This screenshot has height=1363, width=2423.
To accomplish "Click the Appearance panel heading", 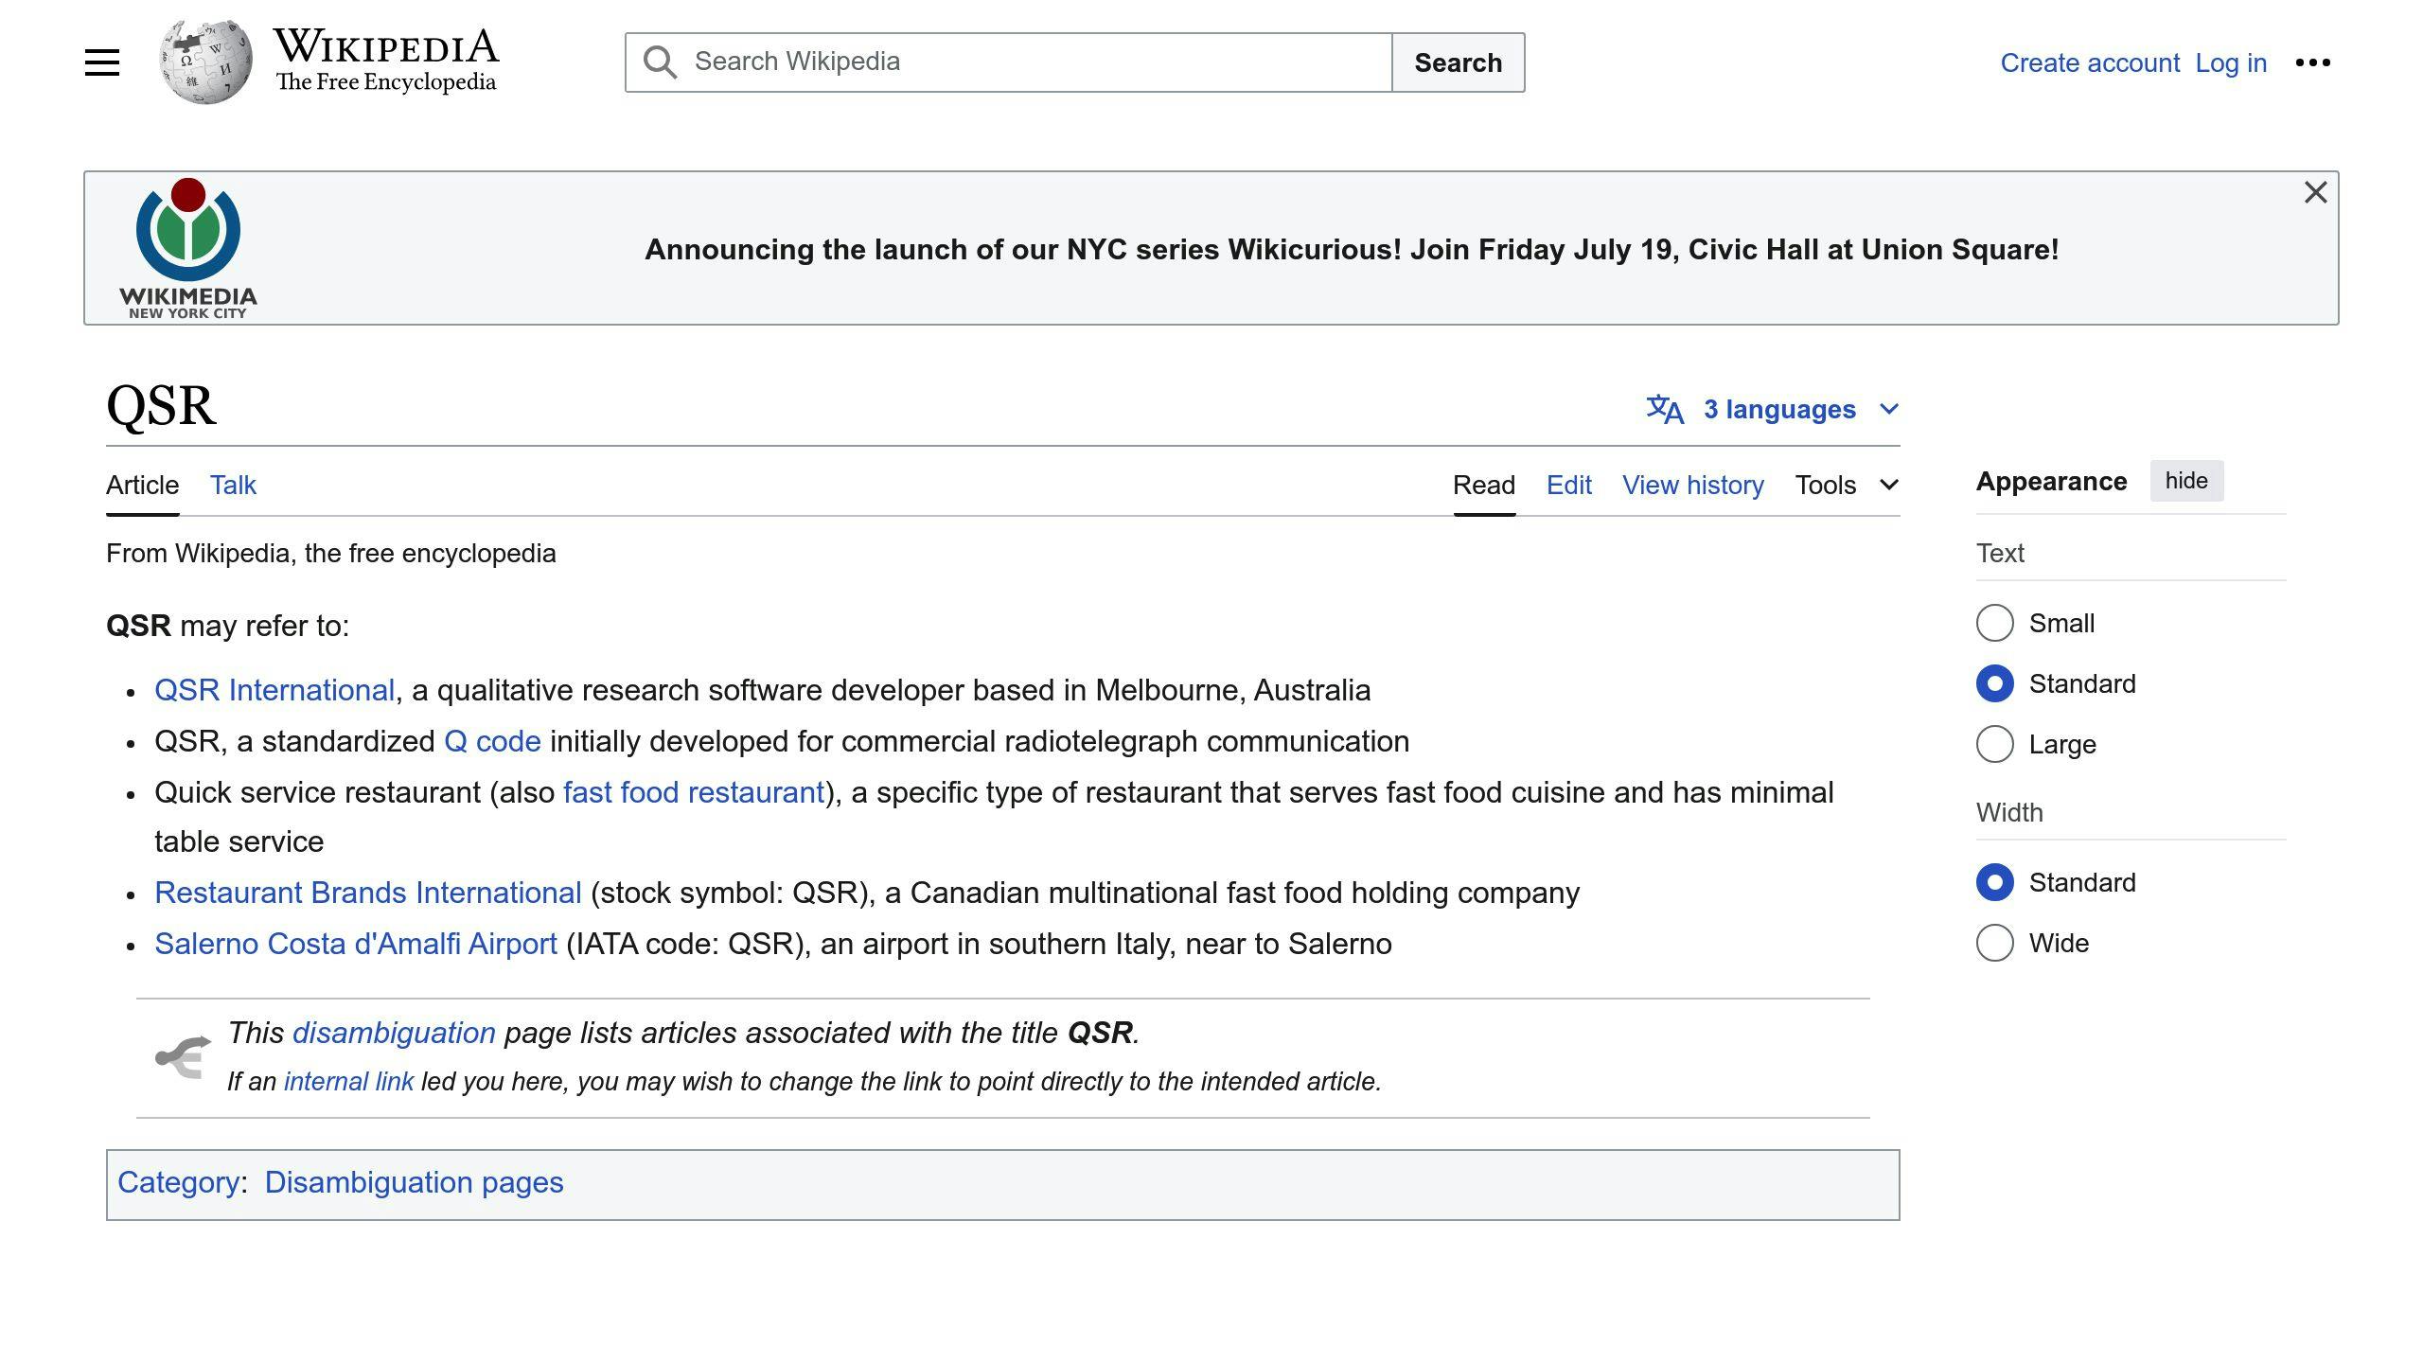I will 2051,481.
